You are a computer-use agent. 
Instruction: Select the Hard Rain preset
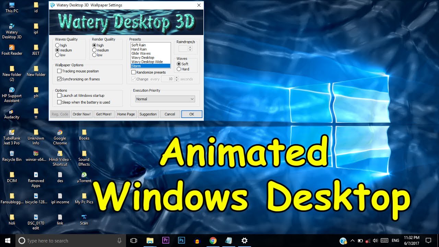point(151,49)
